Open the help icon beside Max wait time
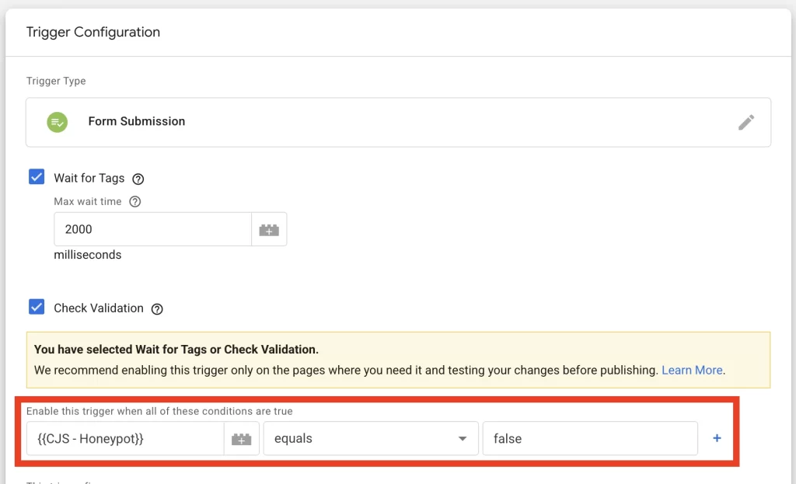796x484 pixels. 135,202
